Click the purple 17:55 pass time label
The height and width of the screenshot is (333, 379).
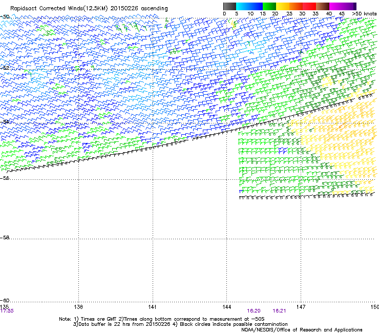[7, 311]
